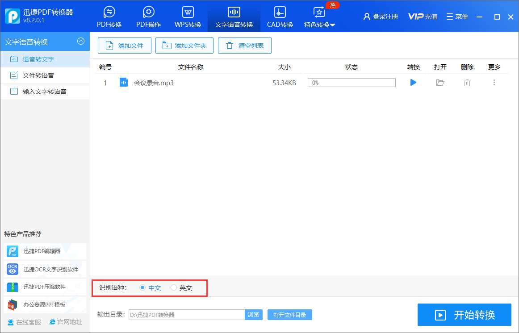Select 英文 as recognition language
519x333 pixels.
174,288
